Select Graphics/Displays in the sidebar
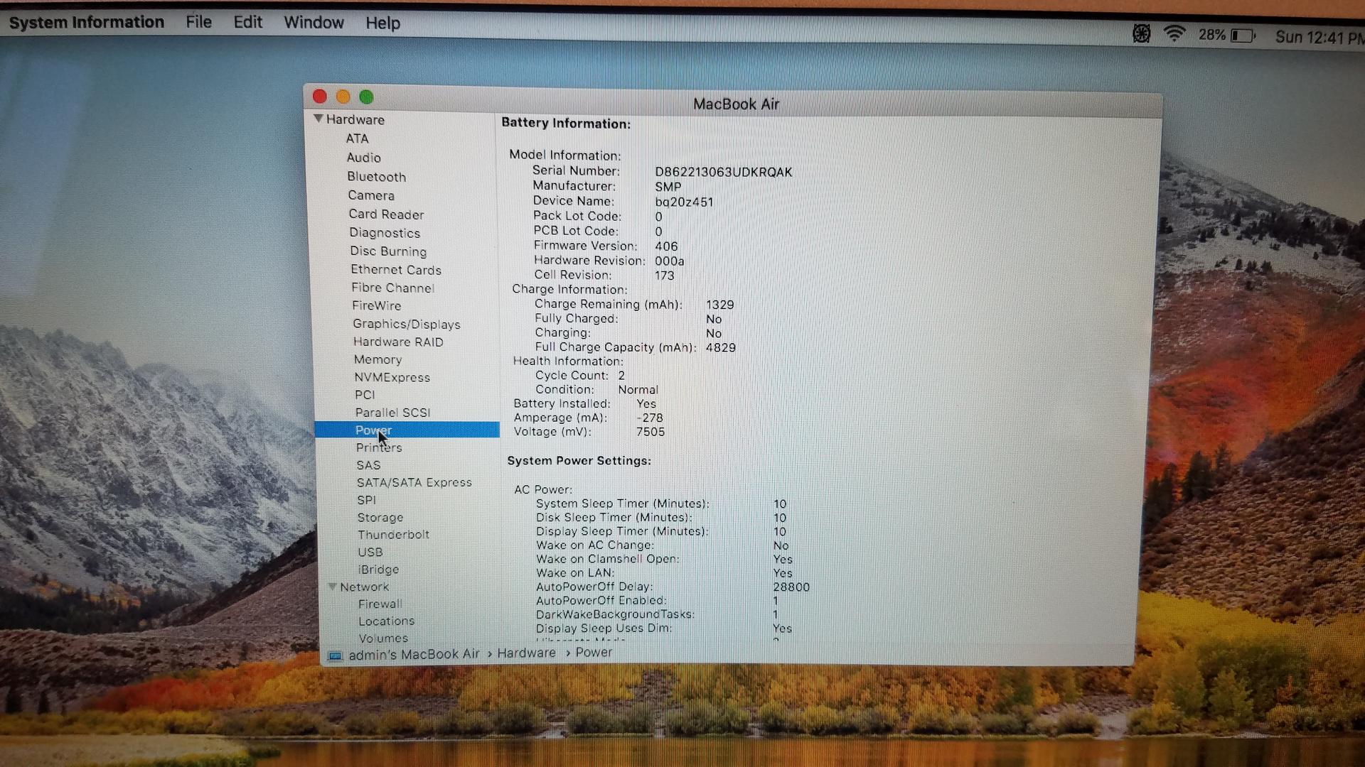This screenshot has height=767, width=1365. [406, 324]
